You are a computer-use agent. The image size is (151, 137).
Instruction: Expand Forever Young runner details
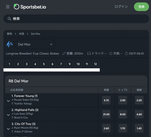tap(8, 101)
